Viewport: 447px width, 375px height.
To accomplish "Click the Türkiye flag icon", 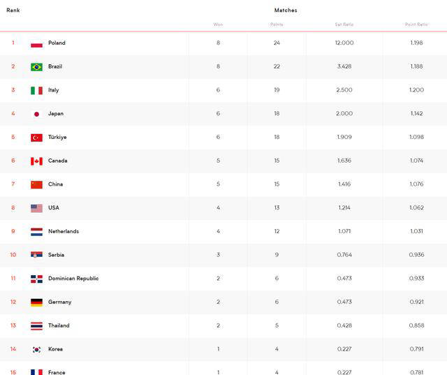I will point(36,138).
